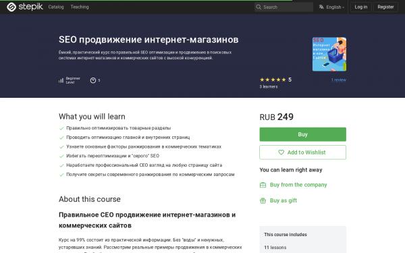Click the 'RUB 249' price text
The height and width of the screenshot is (253, 405).
click(x=276, y=117)
